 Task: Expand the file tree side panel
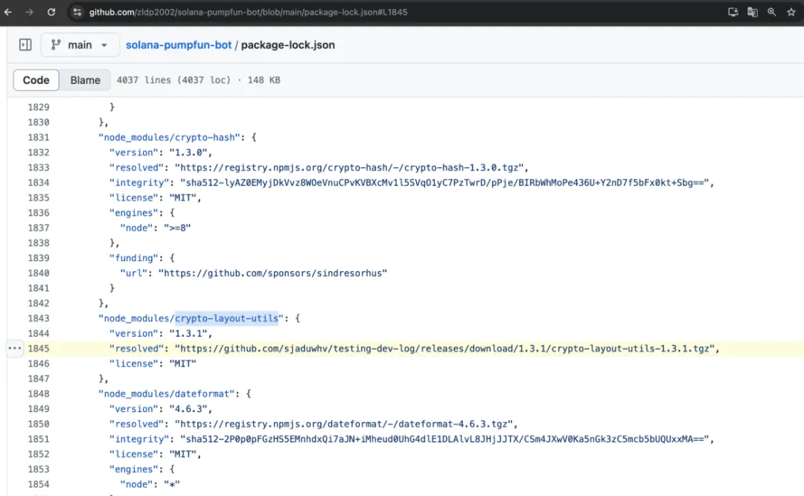point(25,45)
